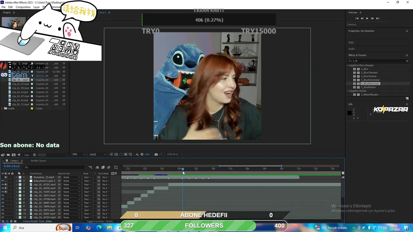Open blending mode dropdown for layer 4
413x232 pixels.
click(x=88, y=188)
